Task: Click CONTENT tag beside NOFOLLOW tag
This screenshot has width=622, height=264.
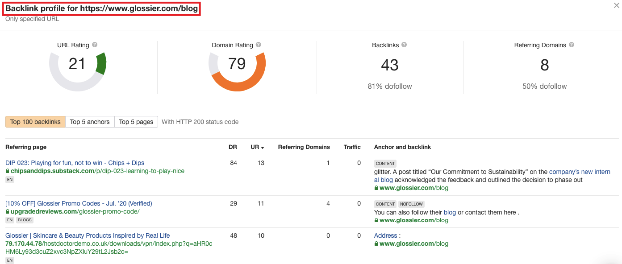Action: point(385,204)
